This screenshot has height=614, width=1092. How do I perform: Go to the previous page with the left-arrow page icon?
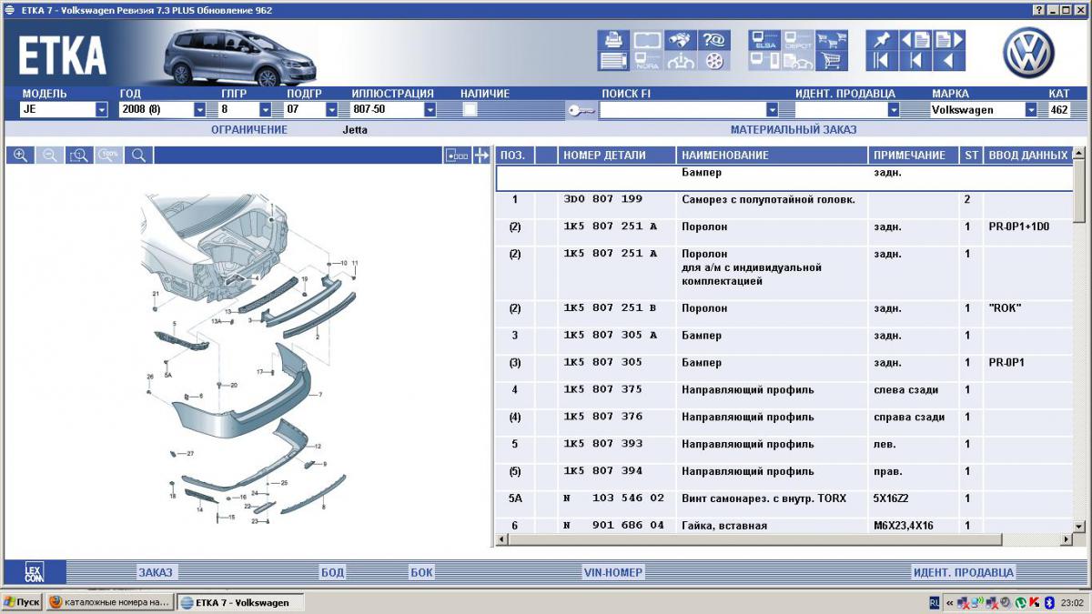[x=915, y=40]
